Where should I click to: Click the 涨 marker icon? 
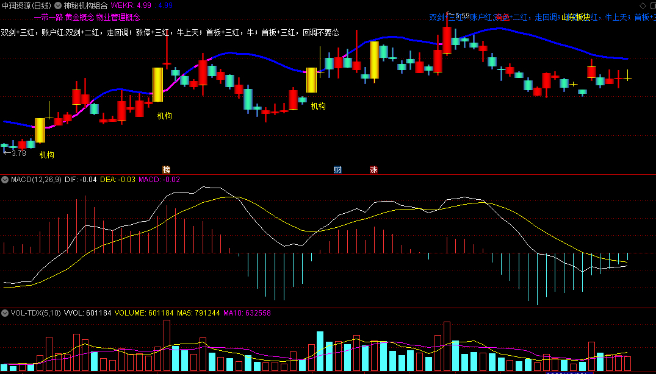(373, 169)
